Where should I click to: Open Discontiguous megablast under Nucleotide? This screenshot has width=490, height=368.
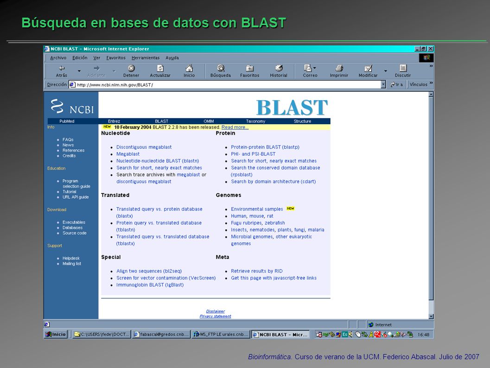coord(144,147)
